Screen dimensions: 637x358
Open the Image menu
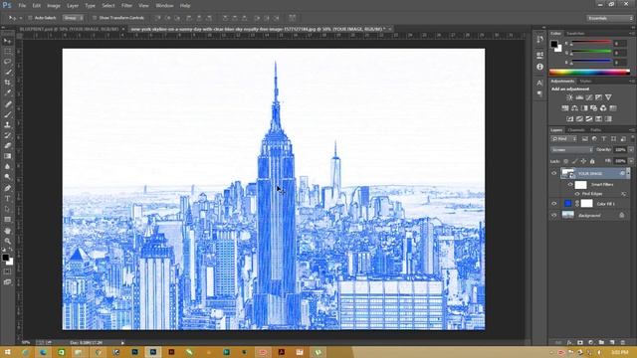(x=54, y=6)
